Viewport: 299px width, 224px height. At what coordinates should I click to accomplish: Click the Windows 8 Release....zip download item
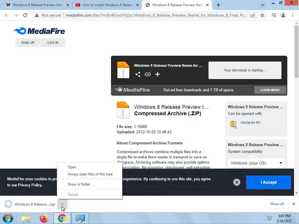[30, 204]
